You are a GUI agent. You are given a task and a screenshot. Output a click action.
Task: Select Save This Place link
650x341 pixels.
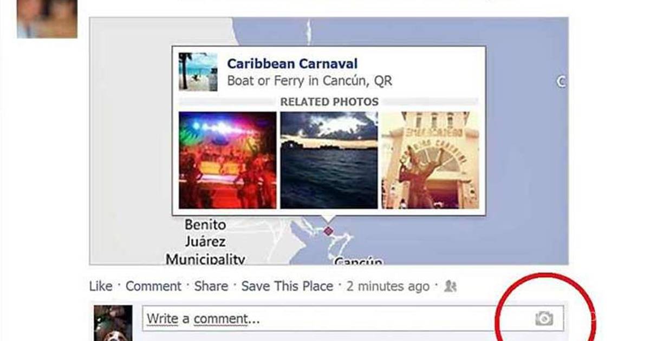pyautogui.click(x=287, y=286)
